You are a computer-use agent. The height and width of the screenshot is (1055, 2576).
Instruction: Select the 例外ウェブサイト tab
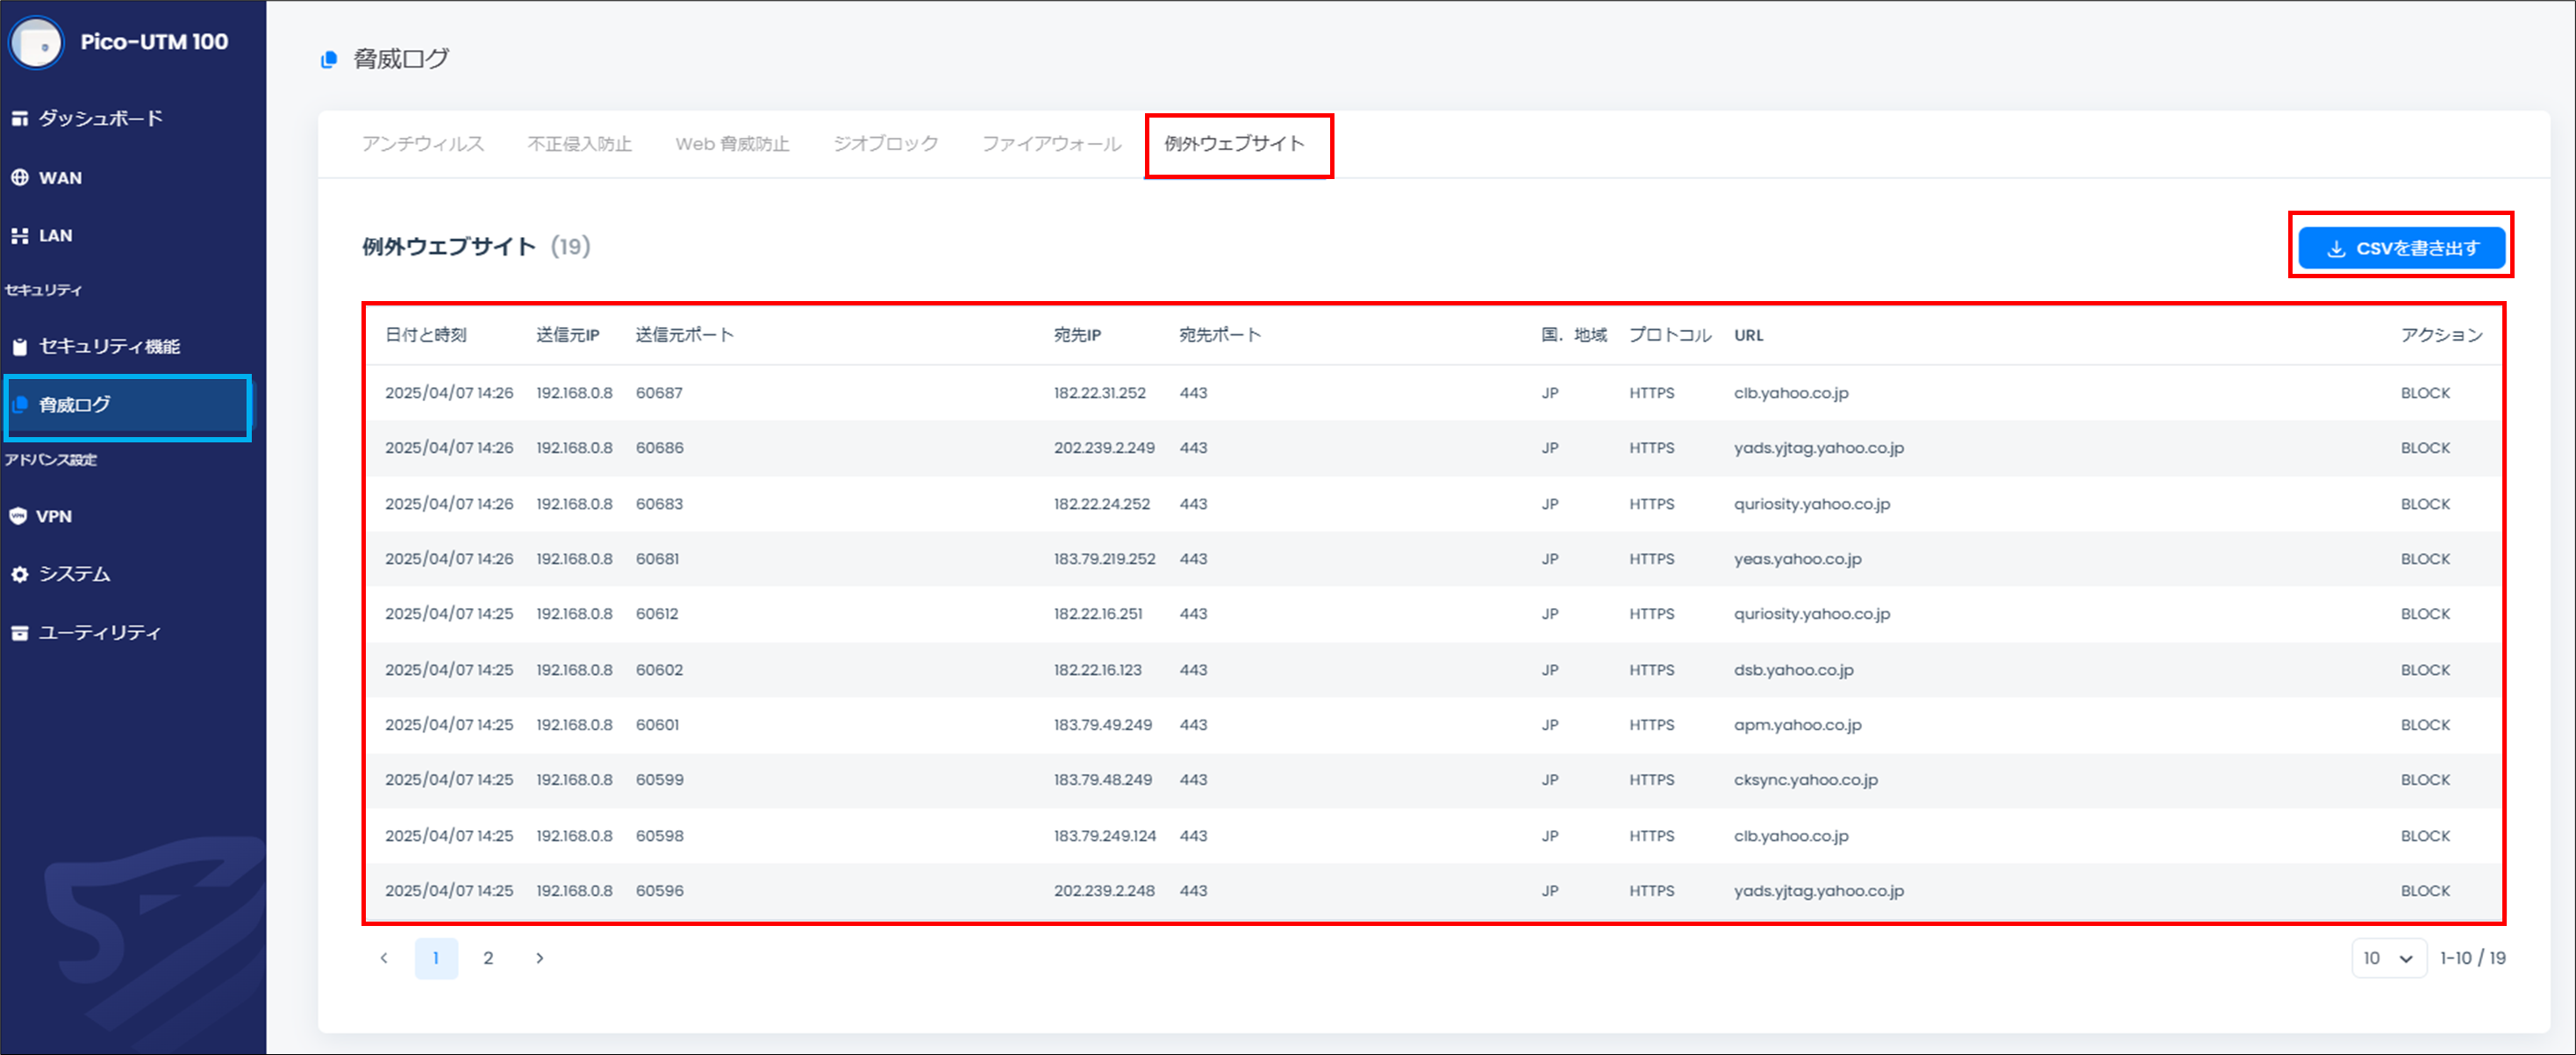tap(1235, 144)
